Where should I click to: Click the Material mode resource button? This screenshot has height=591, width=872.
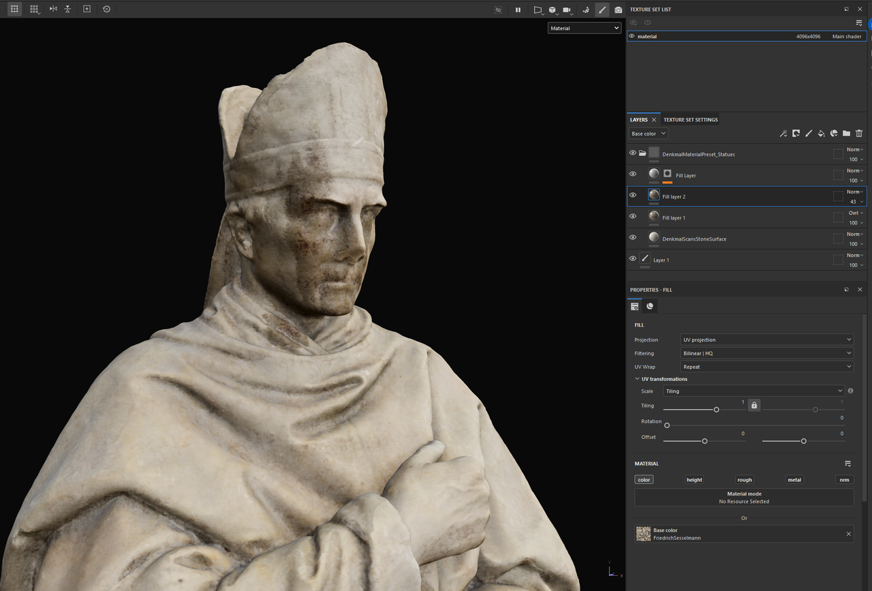coord(744,498)
